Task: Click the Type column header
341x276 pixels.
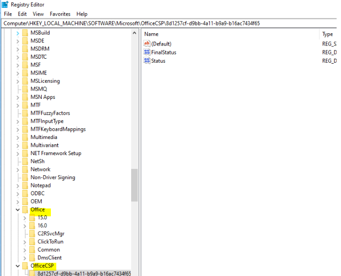Action: tap(327, 34)
